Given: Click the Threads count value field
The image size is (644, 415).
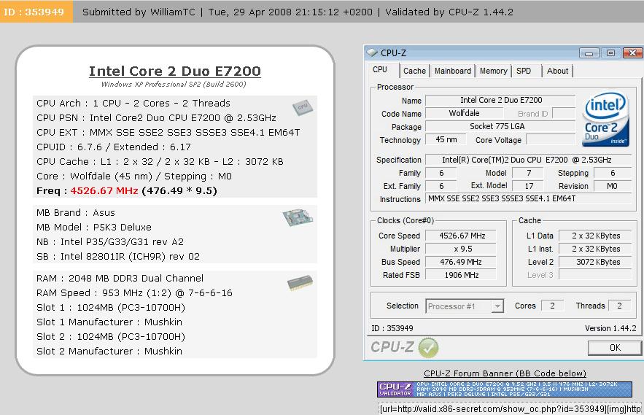Looking at the screenshot, I should click(619, 306).
